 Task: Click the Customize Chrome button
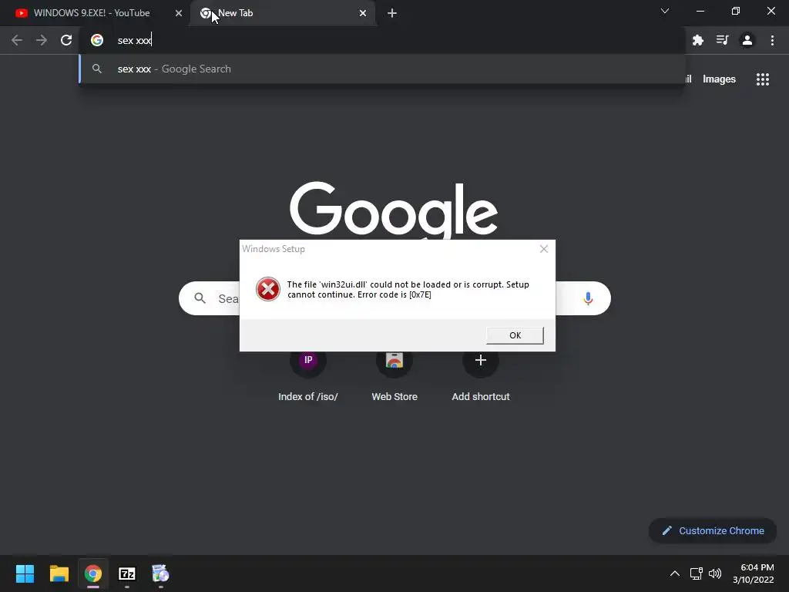pyautogui.click(x=713, y=530)
